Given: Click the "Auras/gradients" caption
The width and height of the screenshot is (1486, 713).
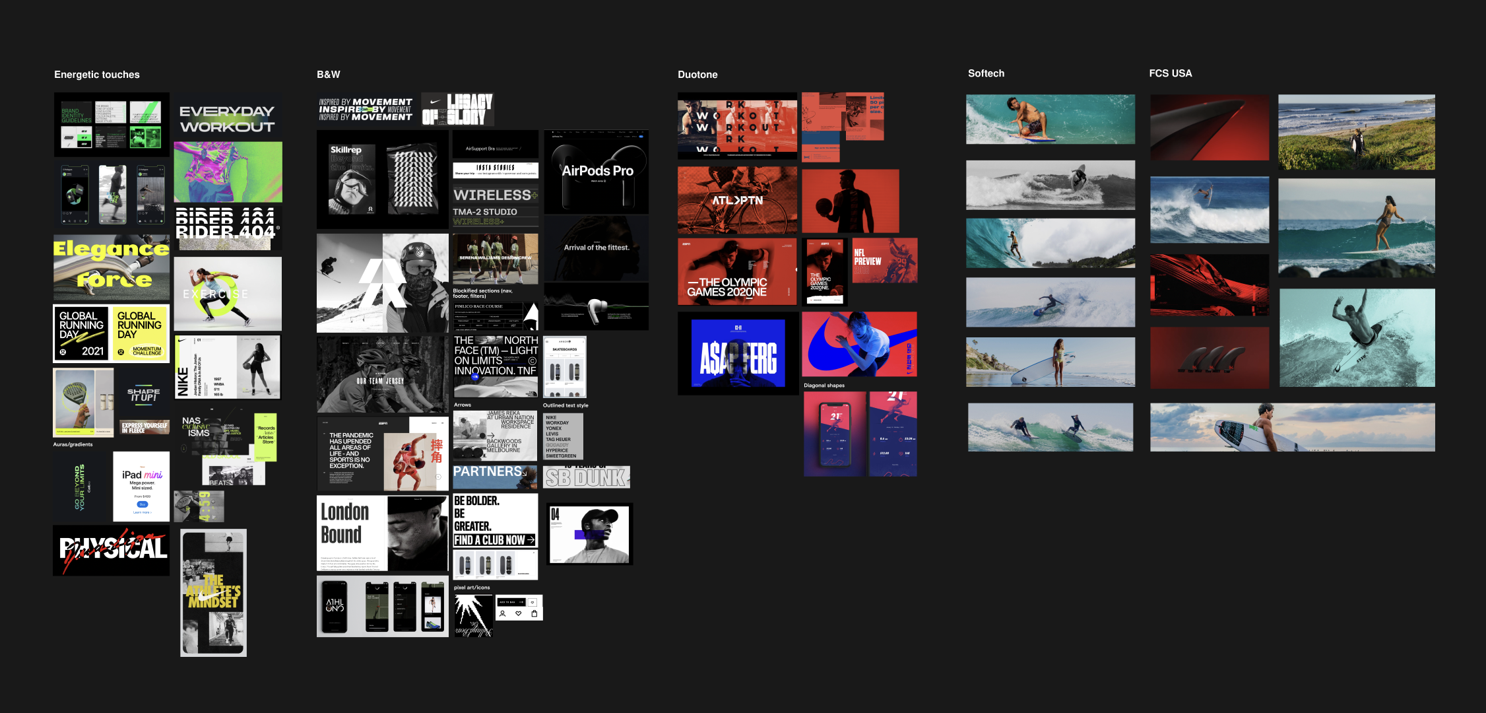Looking at the screenshot, I should coord(73,444).
